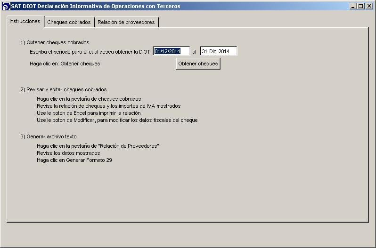This screenshot has width=376, height=248.
Task: Click the line 'Use le boton de Excel para imprimir la relación'
Action: (x=89, y=113)
